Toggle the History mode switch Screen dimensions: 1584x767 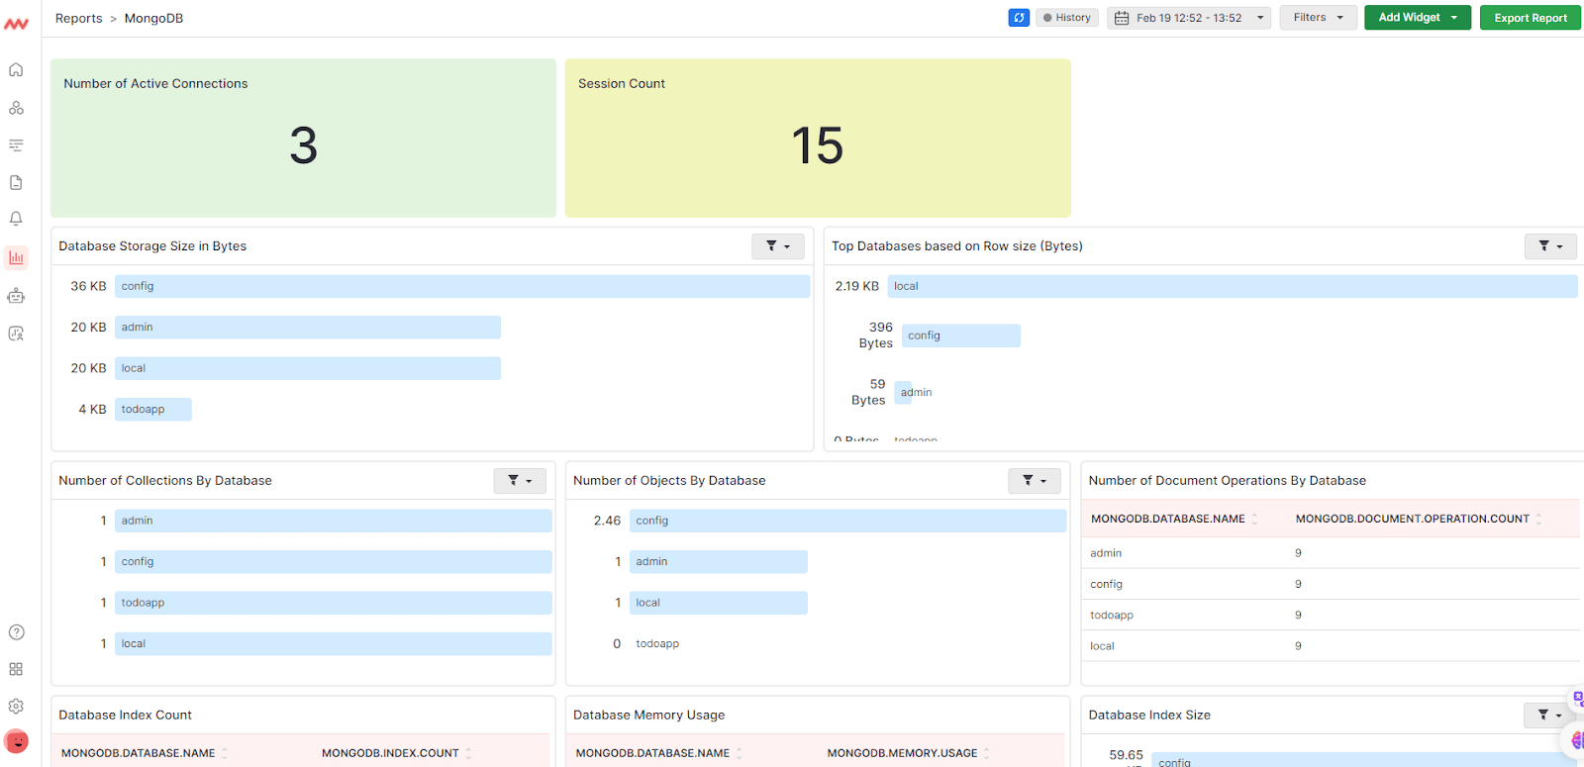click(1067, 18)
